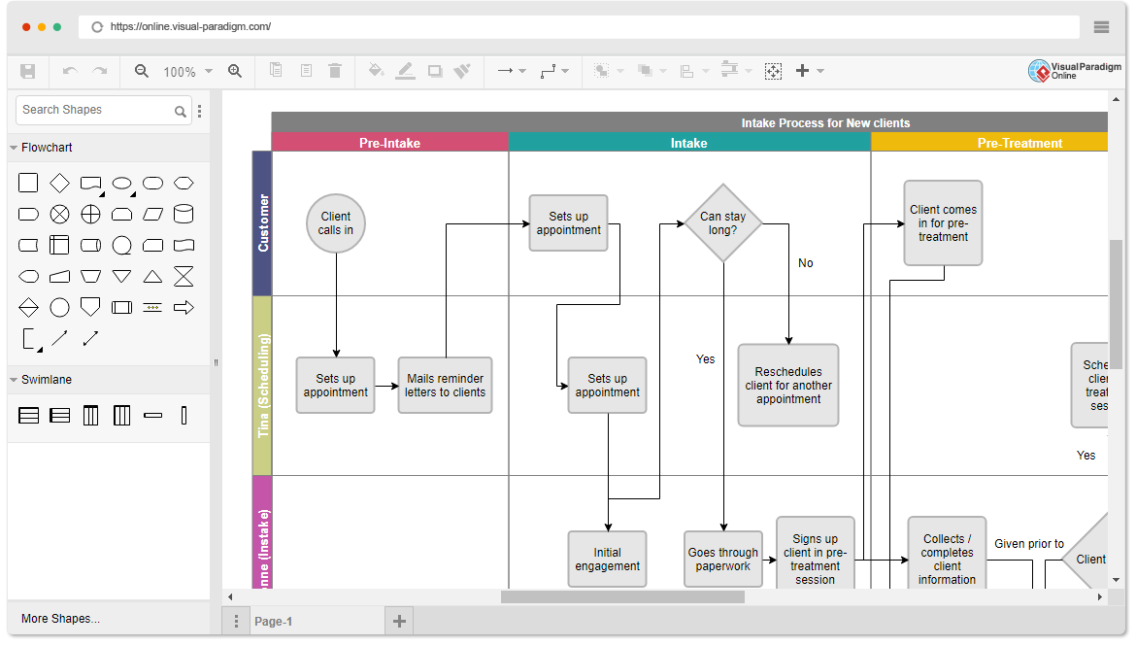
Task: Select the Mails reminder letters to clients box
Action: tap(445, 385)
